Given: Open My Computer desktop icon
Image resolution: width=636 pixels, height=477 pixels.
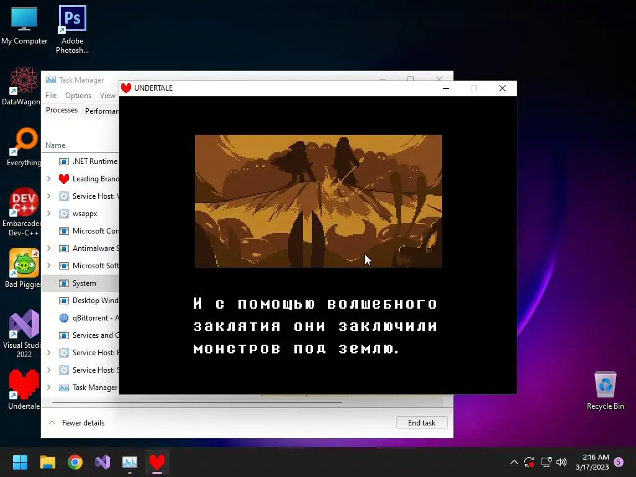Looking at the screenshot, I should pos(24,25).
